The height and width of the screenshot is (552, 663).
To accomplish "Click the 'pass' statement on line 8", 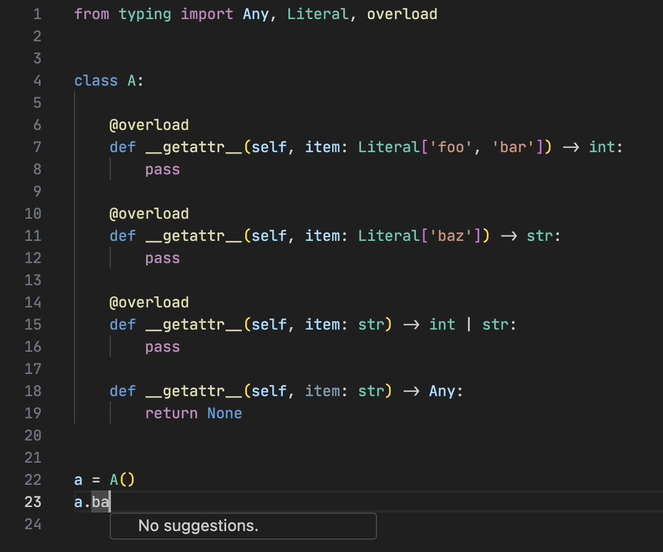I will [x=162, y=169].
